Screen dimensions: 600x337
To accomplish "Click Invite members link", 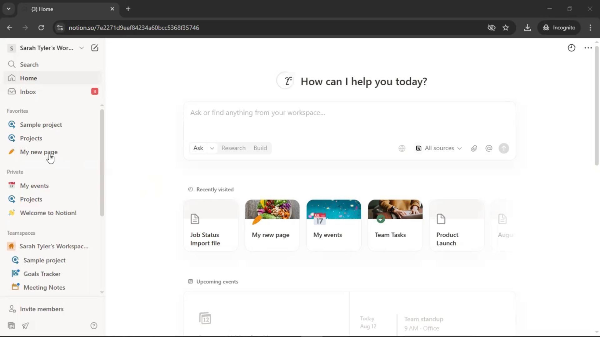I will click(42, 309).
